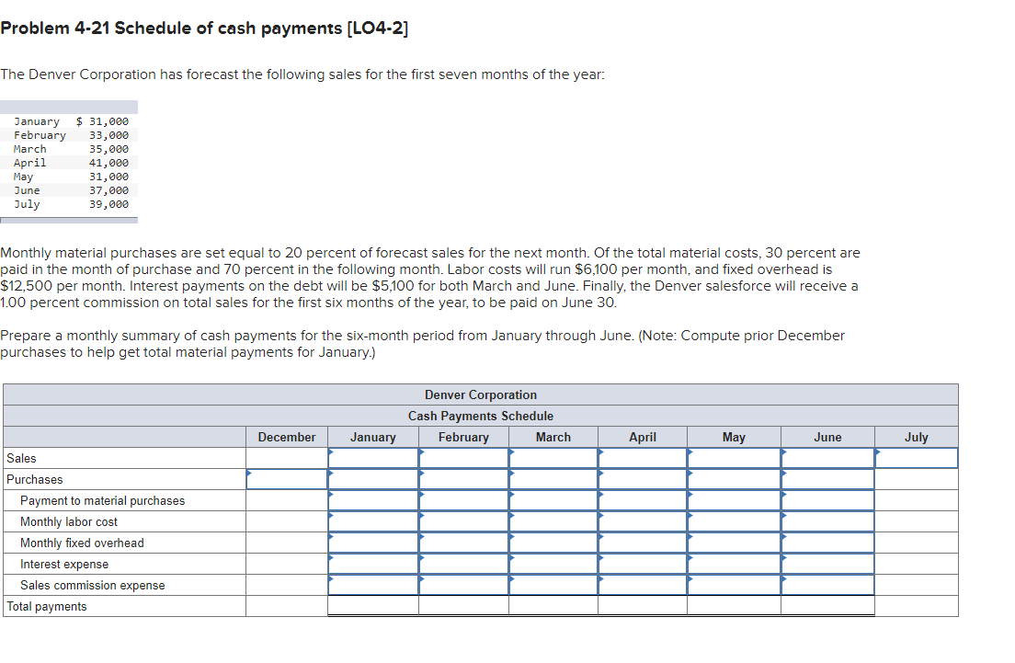
Task: Click April Sales commission expense cell
Action: tap(643, 585)
